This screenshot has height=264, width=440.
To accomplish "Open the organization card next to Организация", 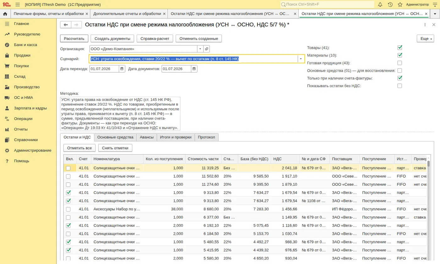I will (206, 49).
